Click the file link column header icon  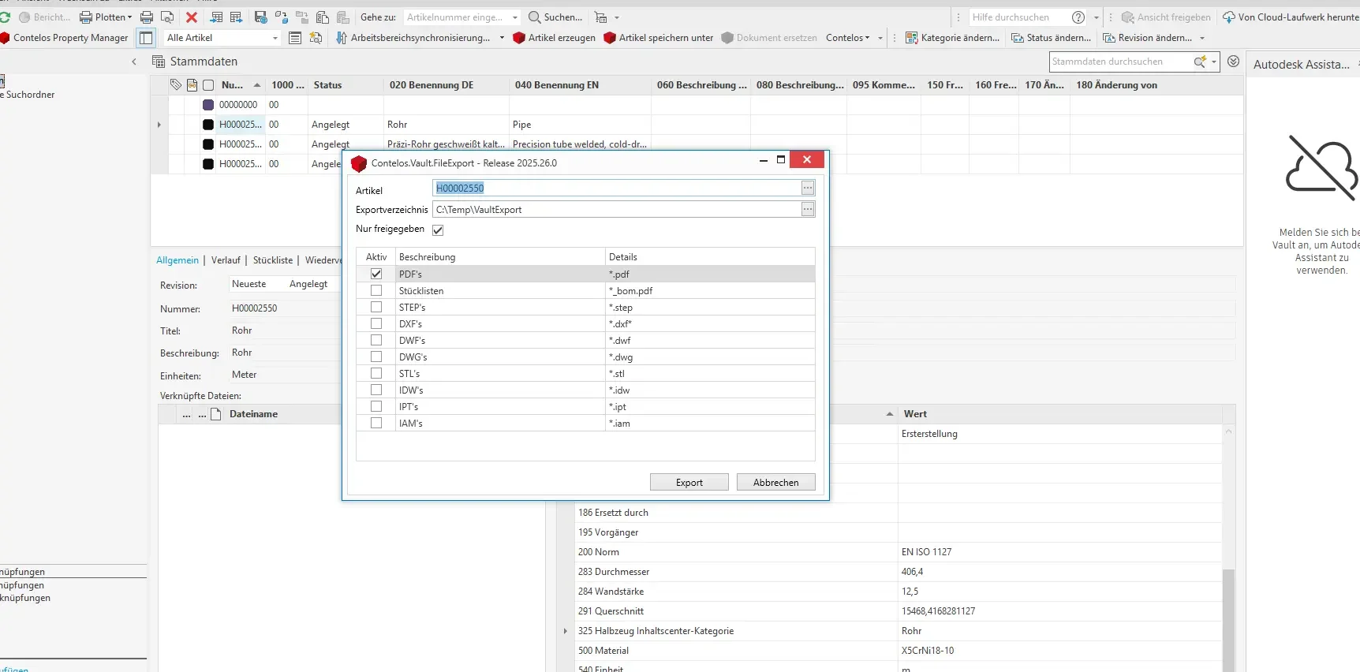[x=192, y=84]
